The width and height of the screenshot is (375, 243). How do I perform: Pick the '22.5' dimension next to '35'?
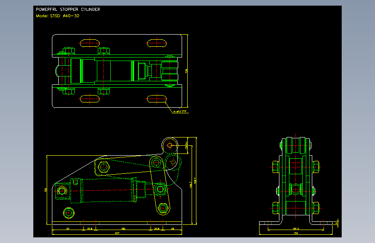pos(157,229)
